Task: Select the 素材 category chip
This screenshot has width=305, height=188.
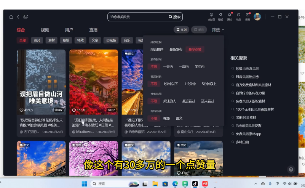Action: coord(51,40)
